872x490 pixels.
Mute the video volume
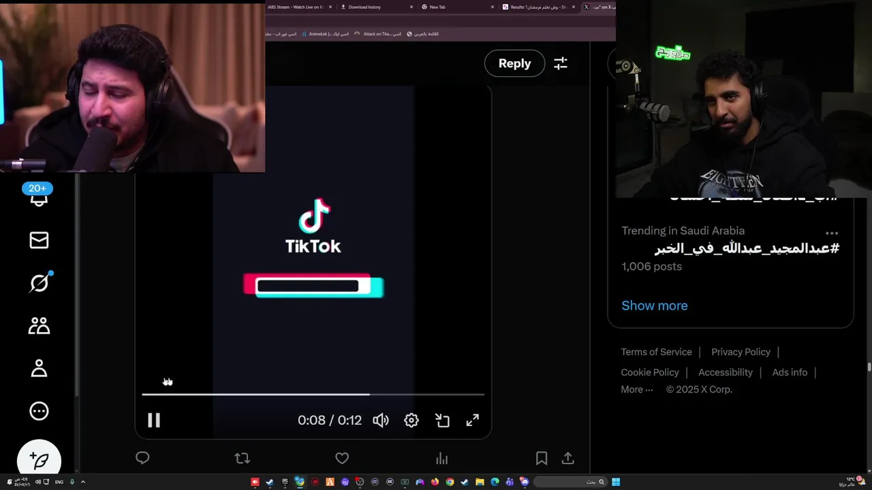coord(381,421)
